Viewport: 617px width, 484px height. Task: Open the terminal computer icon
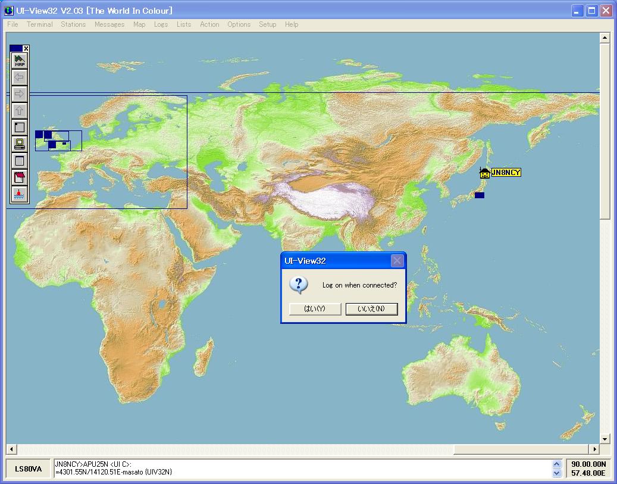[20, 144]
